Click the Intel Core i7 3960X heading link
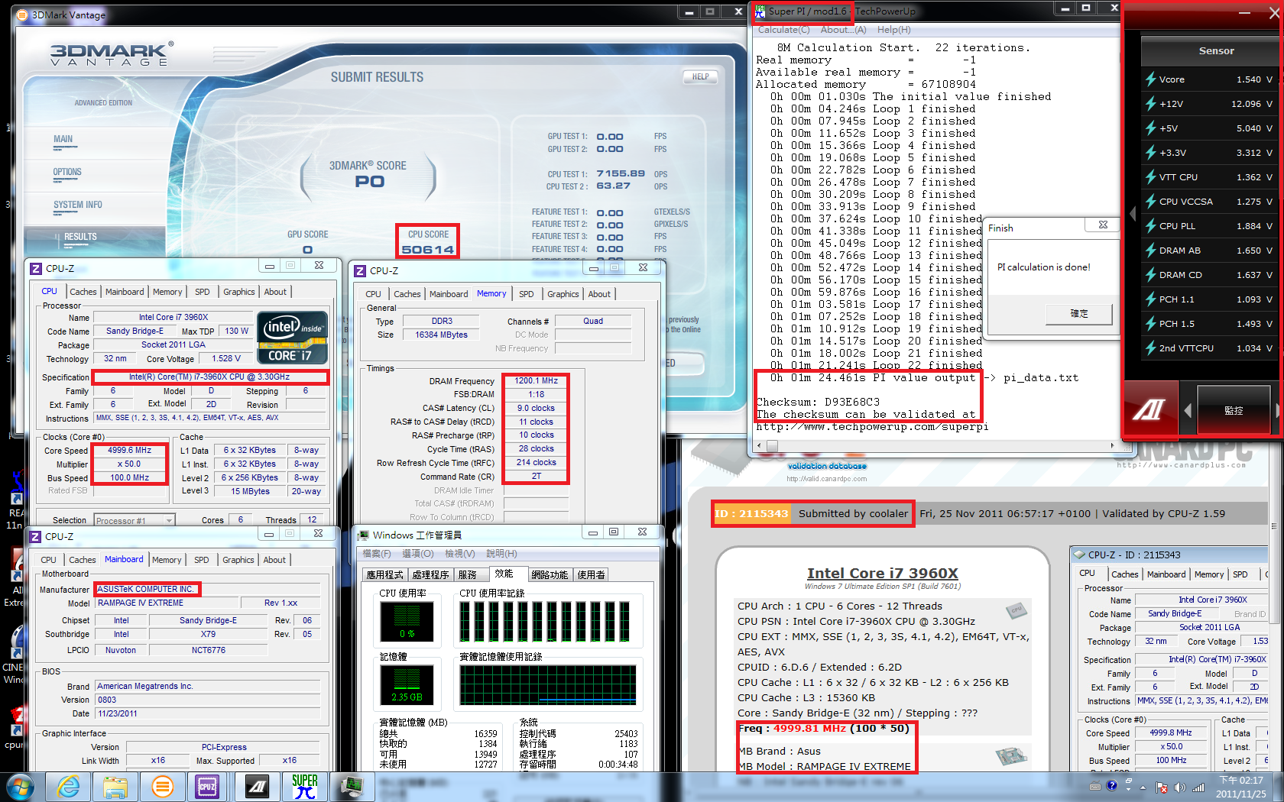Screen dimensions: 1284x802 pyautogui.click(x=882, y=573)
